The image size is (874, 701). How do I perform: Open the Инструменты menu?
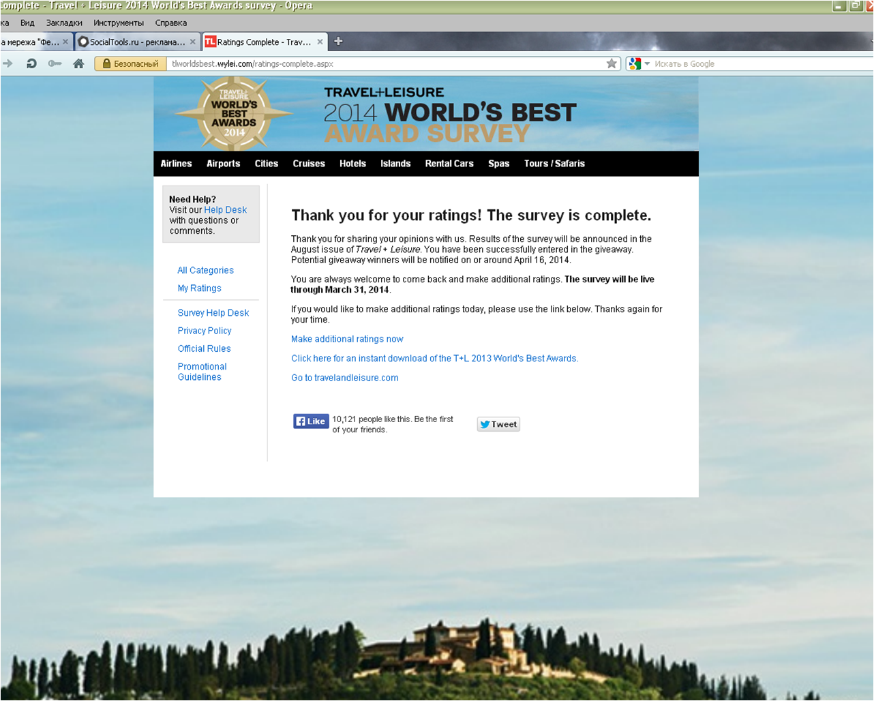point(119,23)
